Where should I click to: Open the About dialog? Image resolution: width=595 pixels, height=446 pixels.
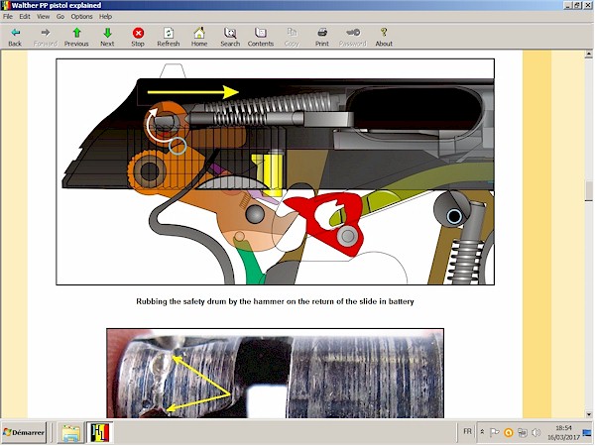384,37
